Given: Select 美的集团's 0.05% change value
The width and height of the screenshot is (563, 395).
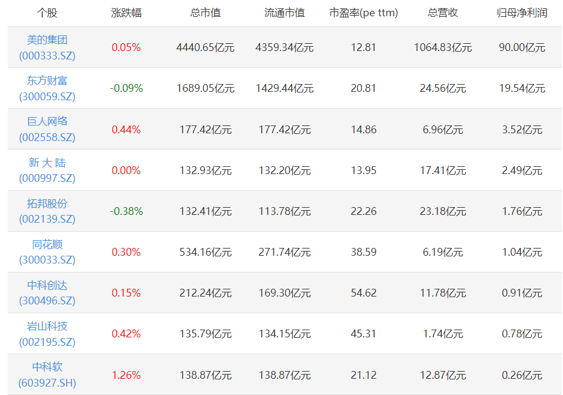Looking at the screenshot, I should coord(126,47).
